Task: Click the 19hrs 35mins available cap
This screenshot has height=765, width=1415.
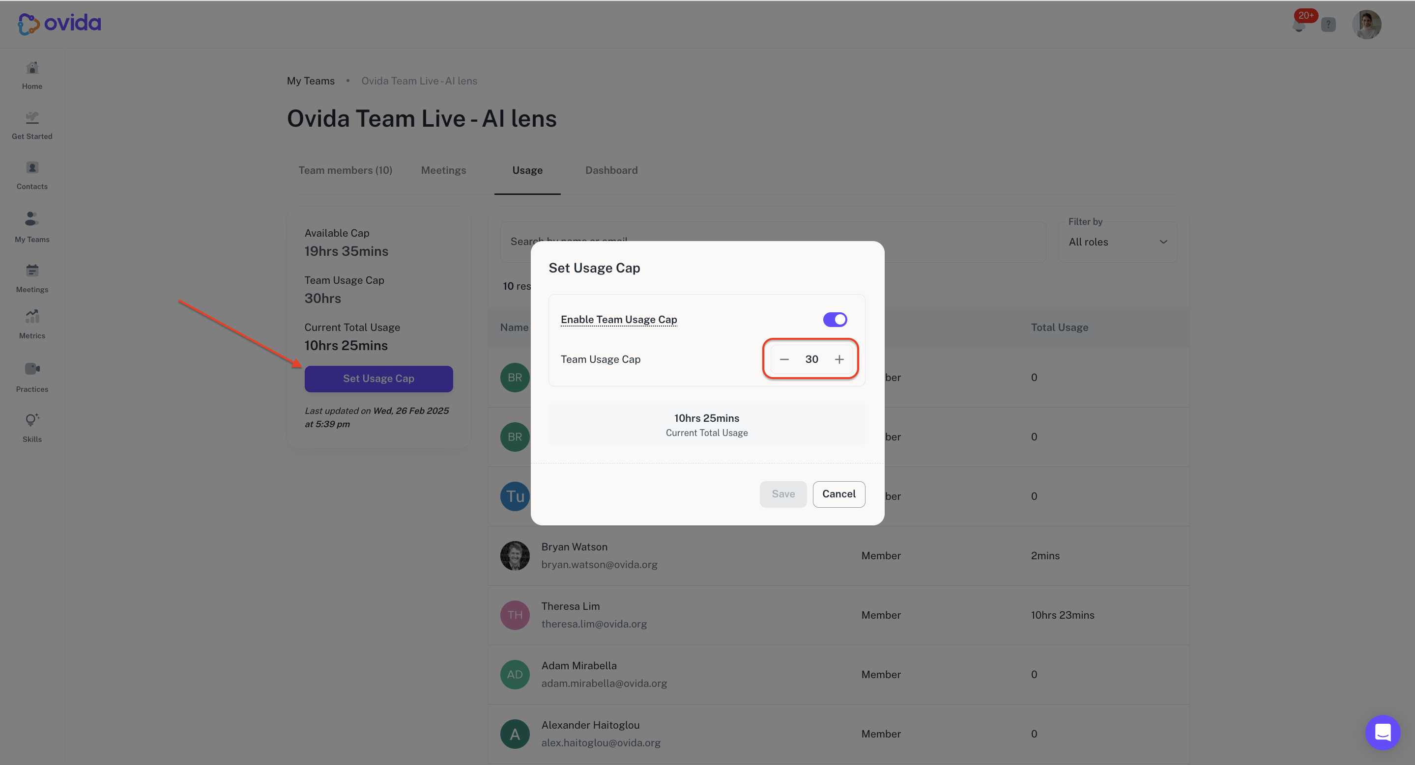Action: [346, 251]
